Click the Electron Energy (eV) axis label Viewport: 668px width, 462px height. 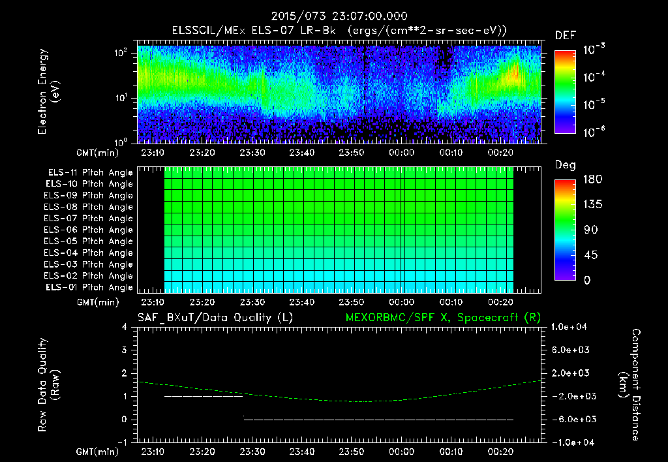tap(48, 91)
